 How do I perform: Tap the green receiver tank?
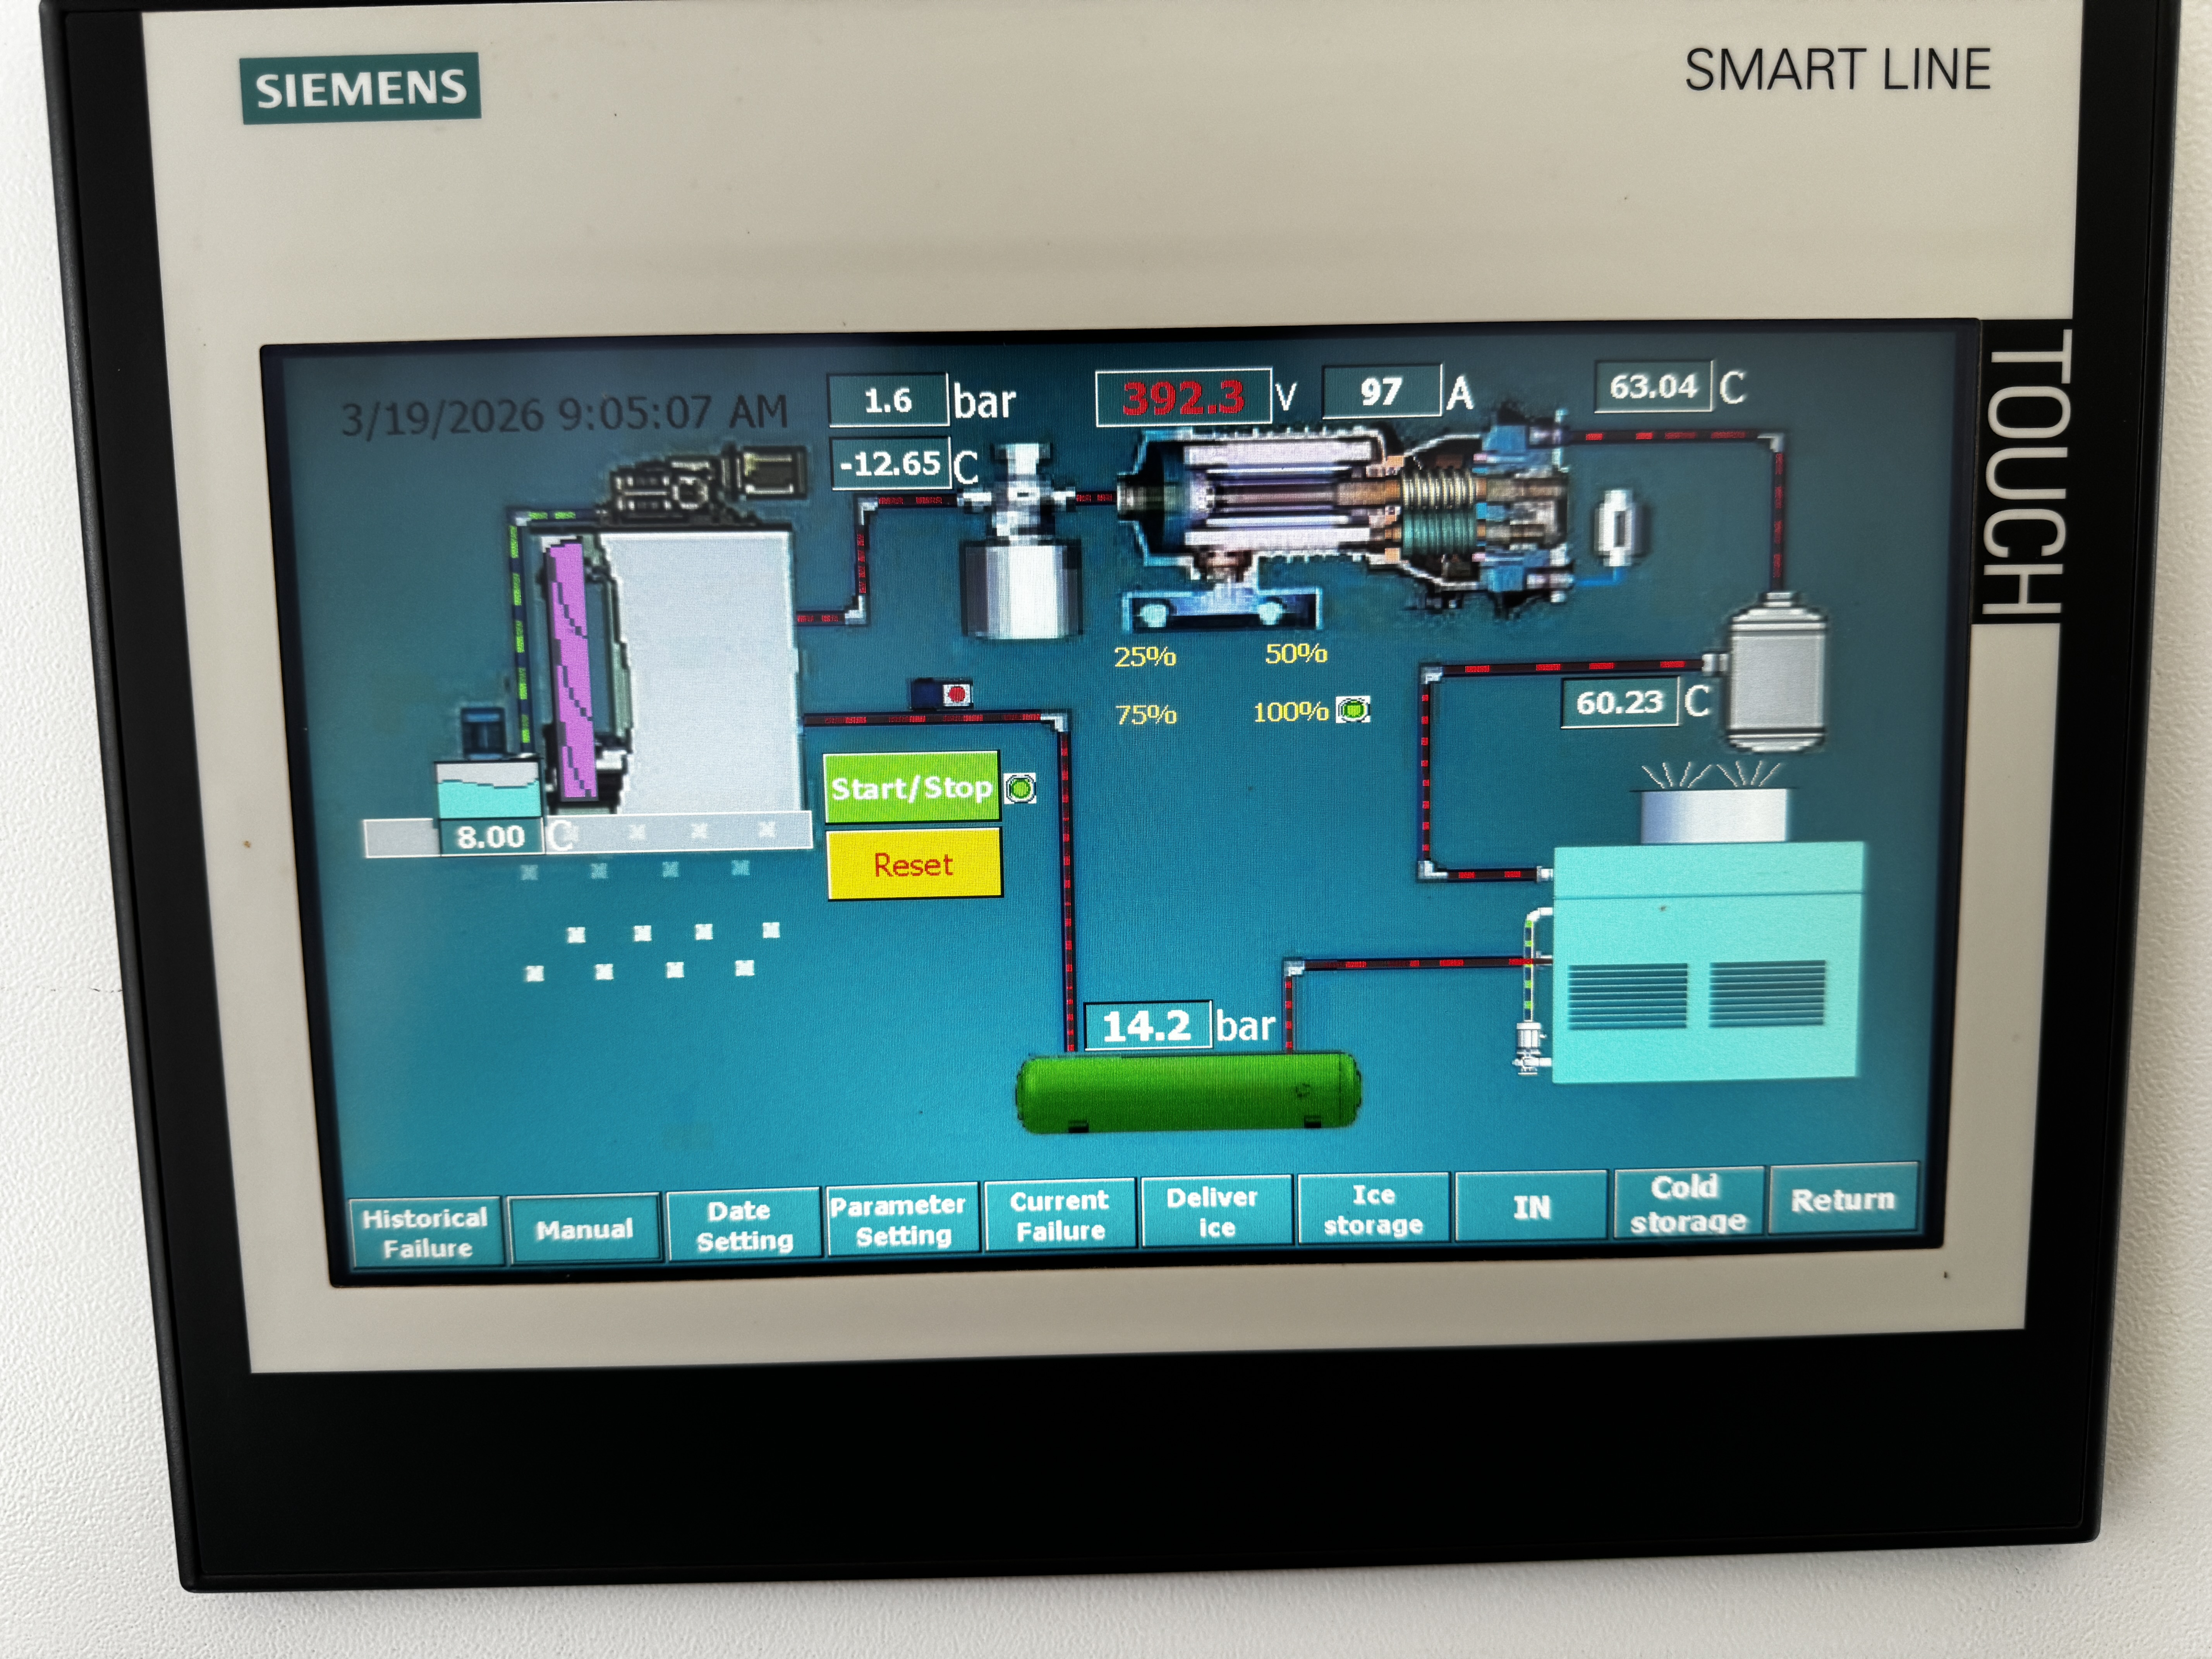[1188, 1092]
